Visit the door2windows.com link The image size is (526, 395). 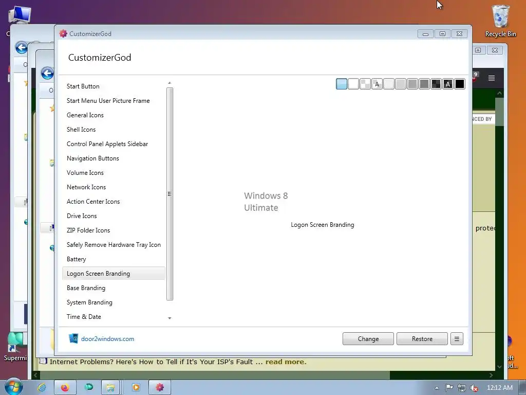(107, 339)
